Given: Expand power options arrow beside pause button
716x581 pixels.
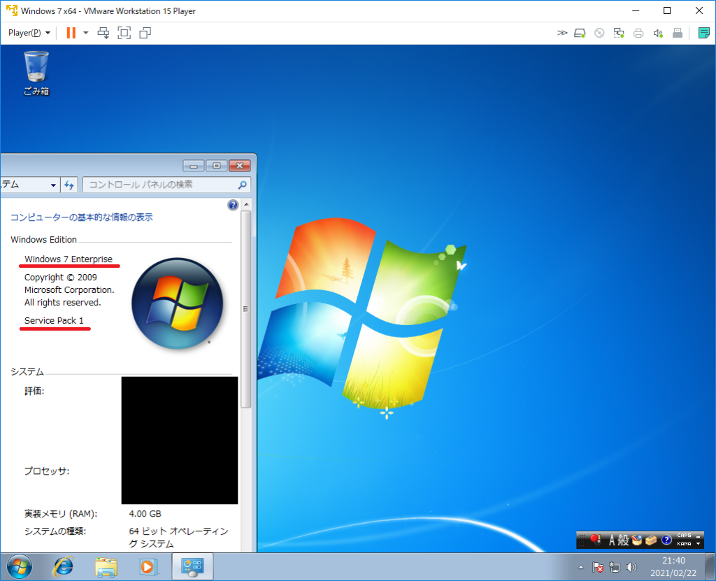Looking at the screenshot, I should pos(86,33).
